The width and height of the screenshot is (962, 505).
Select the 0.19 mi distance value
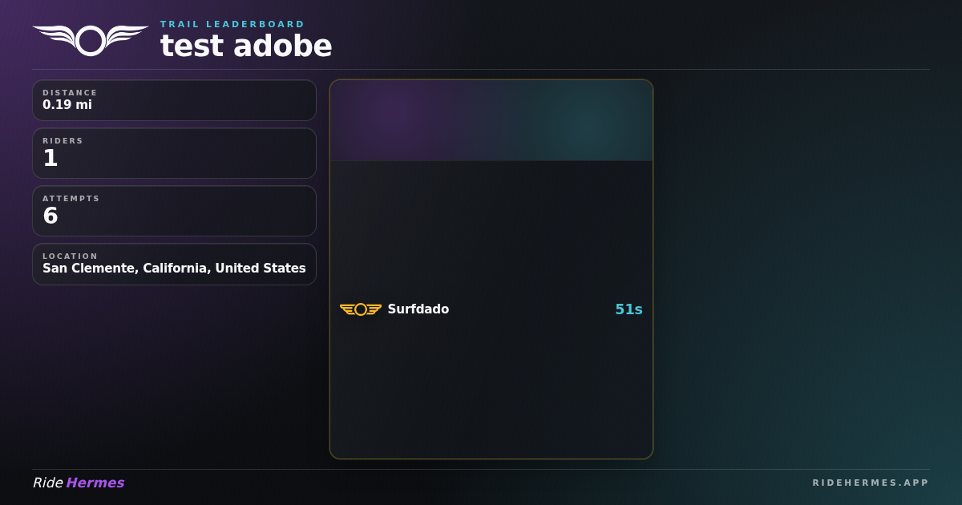(67, 105)
